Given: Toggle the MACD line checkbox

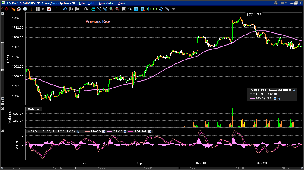Looking at the screenshot, I should (104, 132).
